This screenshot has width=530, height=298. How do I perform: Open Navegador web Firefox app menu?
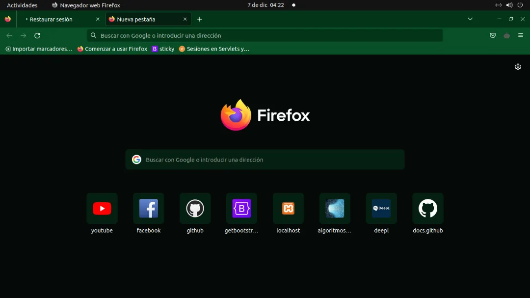click(86, 5)
